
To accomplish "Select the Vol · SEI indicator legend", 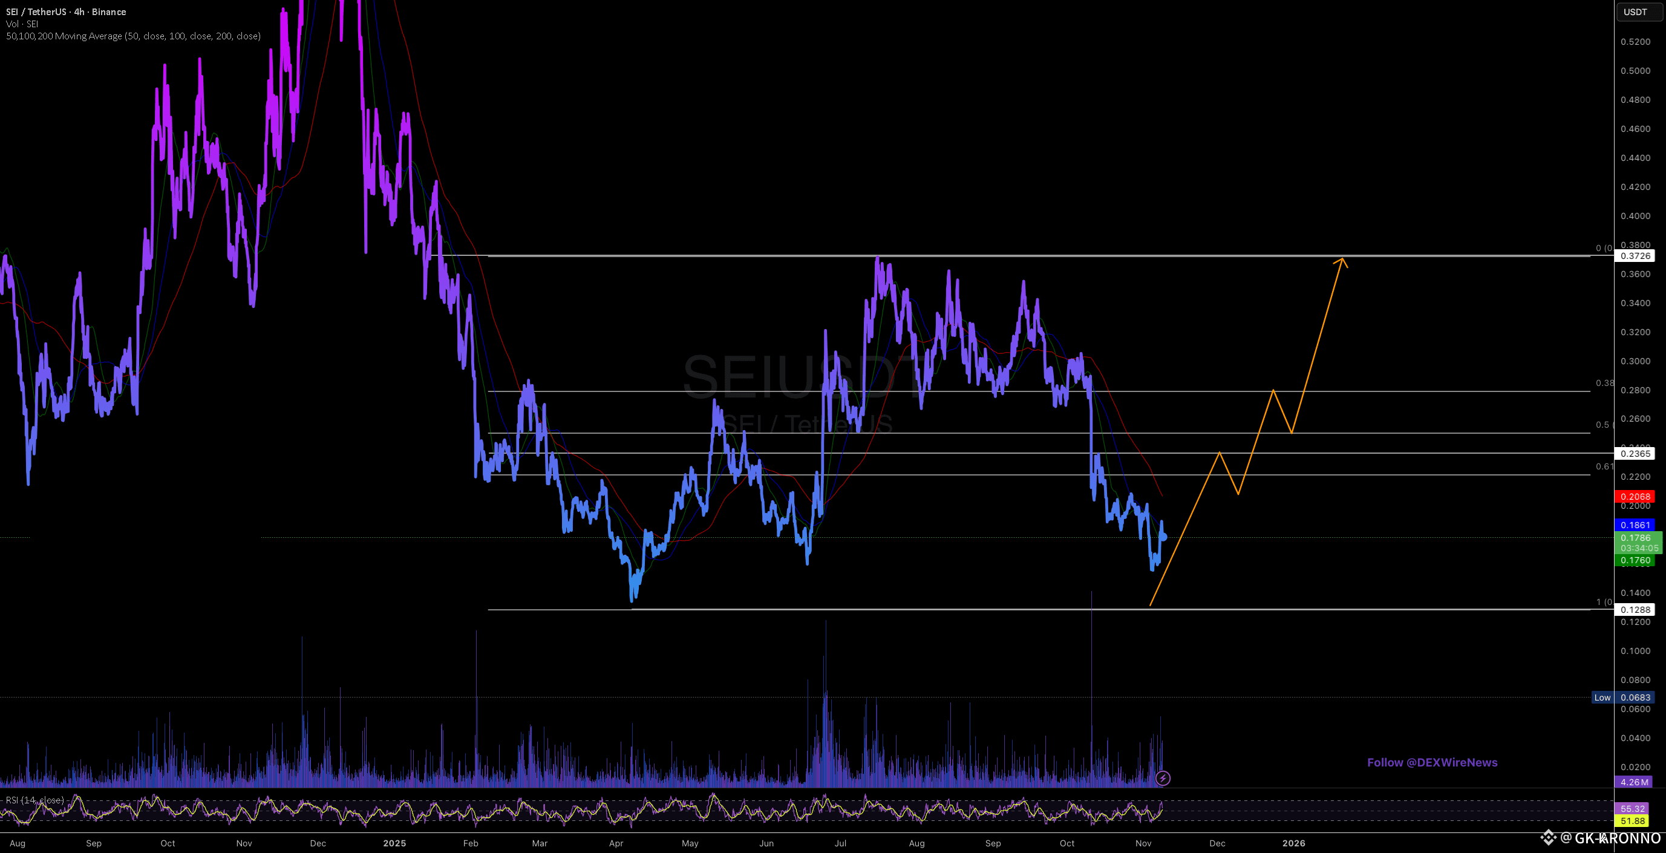I will click(22, 24).
